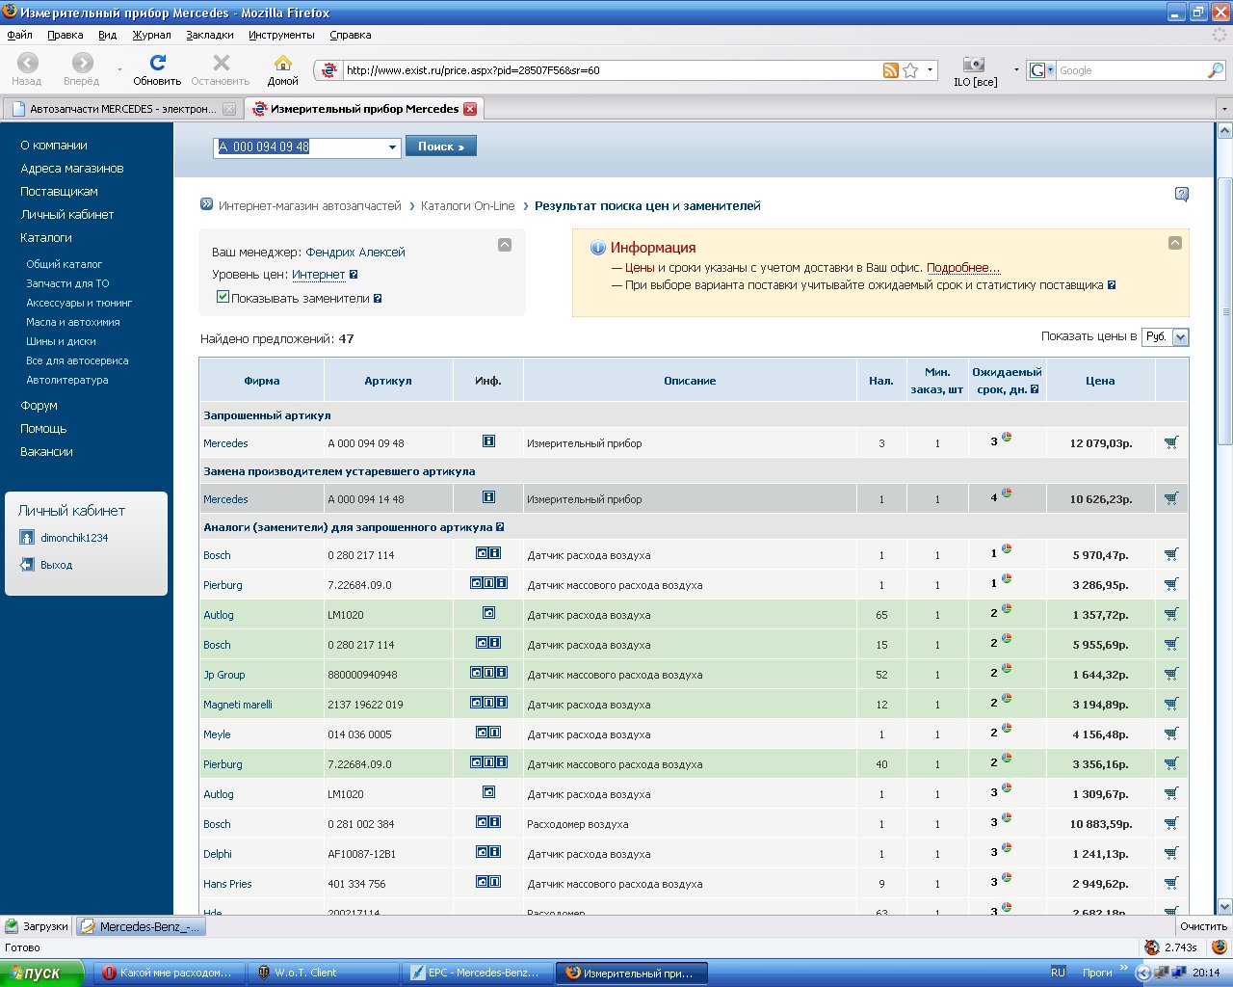This screenshot has height=987, width=1233.
Task: Open the list all tabs dropdown
Action: coord(1223,109)
